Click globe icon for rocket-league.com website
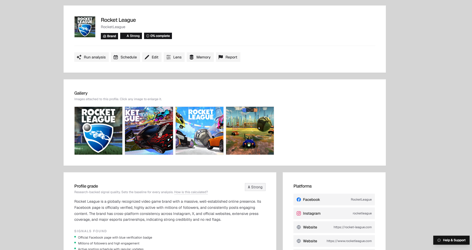This screenshot has height=250, width=472. pos(299,227)
